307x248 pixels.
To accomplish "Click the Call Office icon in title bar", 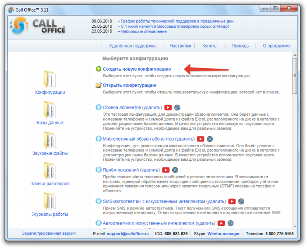I will click(11, 10).
